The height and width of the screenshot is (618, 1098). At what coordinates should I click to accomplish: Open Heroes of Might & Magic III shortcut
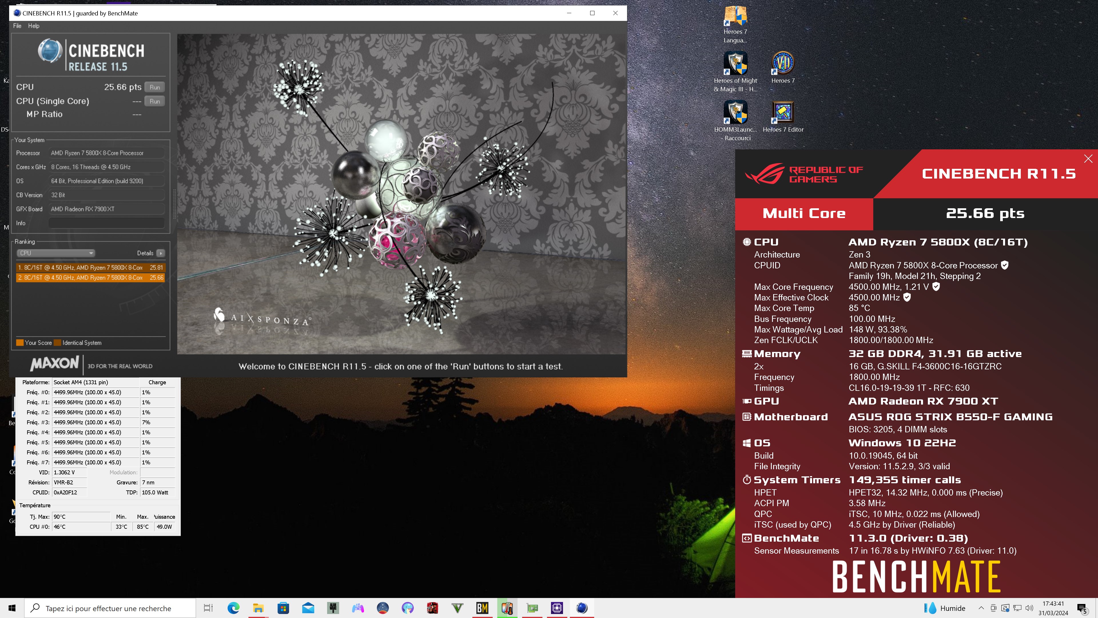[x=735, y=72]
